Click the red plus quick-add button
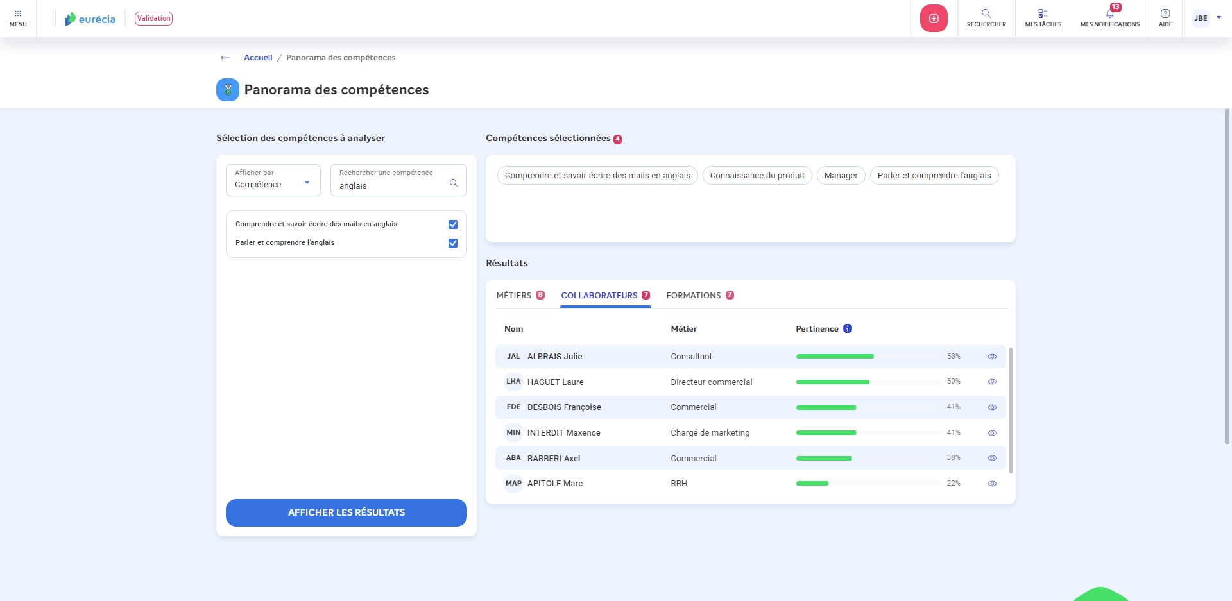The height and width of the screenshot is (601, 1232). point(934,19)
